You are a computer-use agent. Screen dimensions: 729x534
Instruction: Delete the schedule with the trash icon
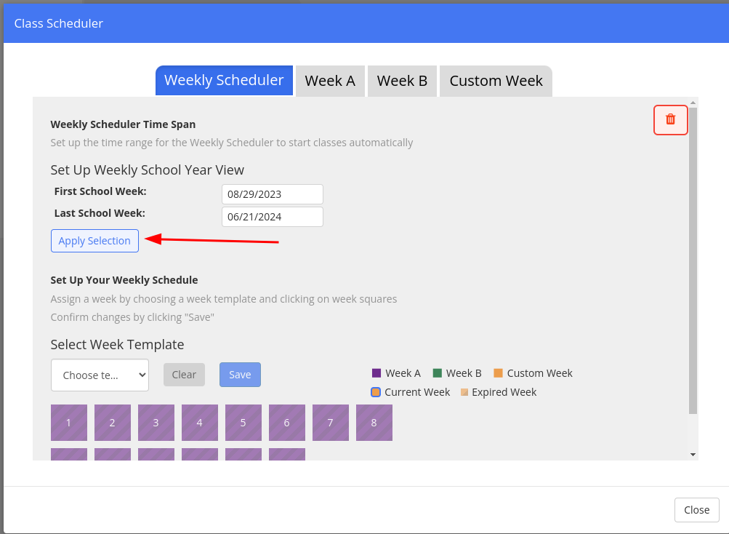(x=670, y=120)
